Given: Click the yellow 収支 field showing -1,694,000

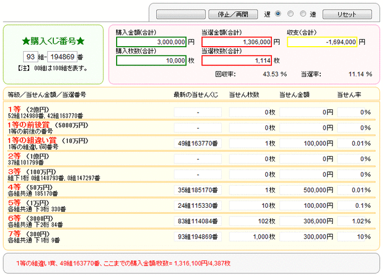Looking at the screenshot, I should [322, 42].
